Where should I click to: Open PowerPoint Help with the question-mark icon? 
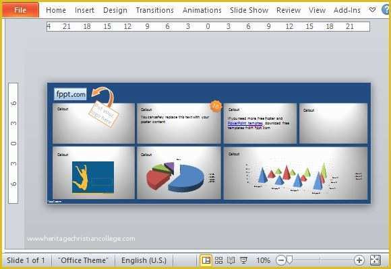386,10
